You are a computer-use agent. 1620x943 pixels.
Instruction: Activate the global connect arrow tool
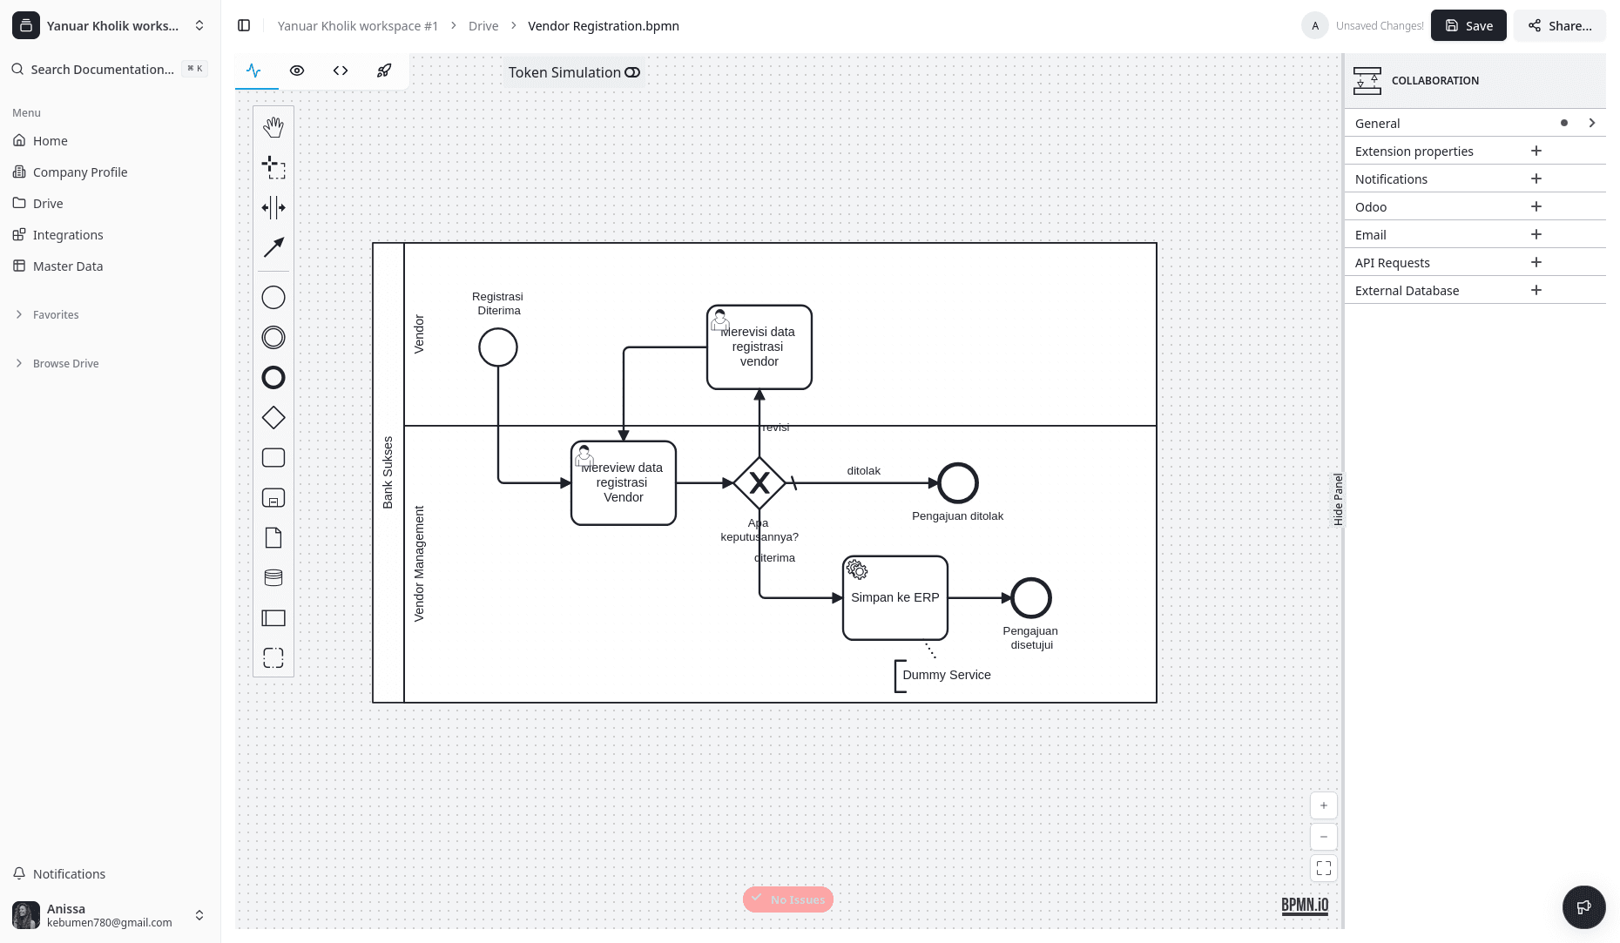273,247
